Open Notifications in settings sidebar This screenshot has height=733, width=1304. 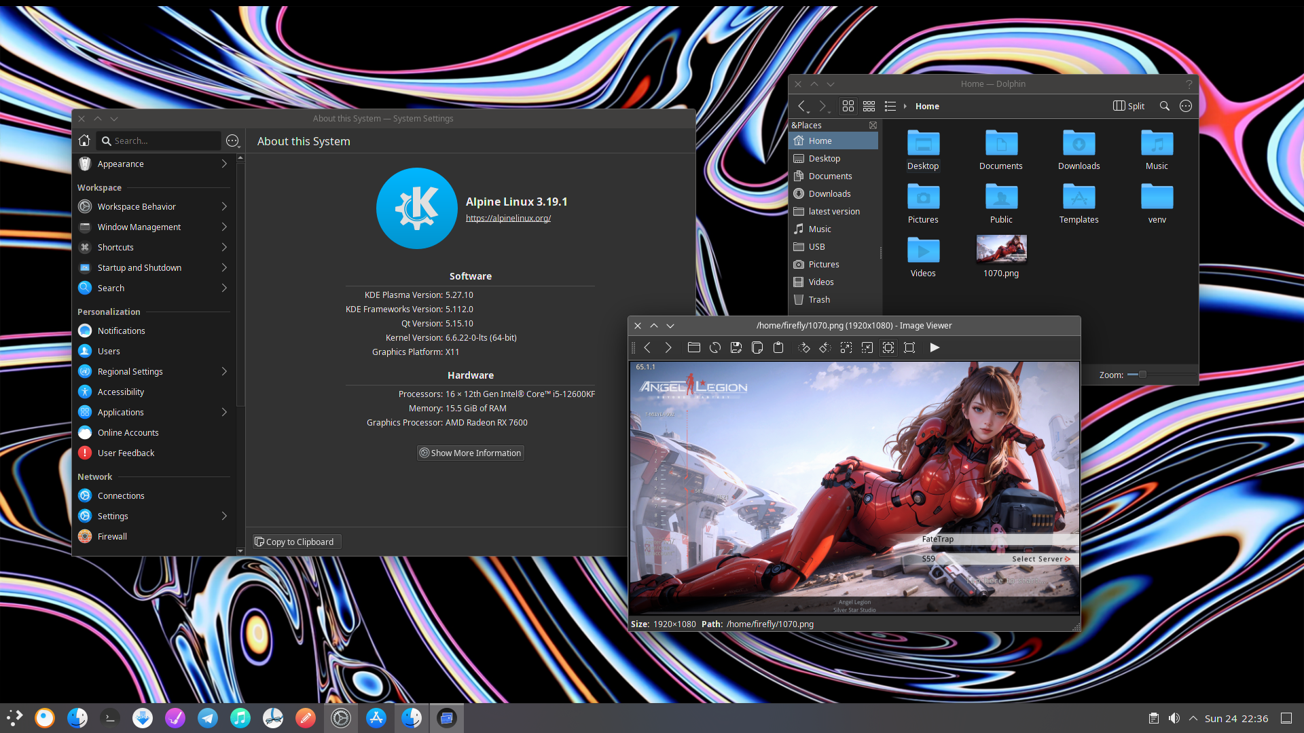point(121,331)
